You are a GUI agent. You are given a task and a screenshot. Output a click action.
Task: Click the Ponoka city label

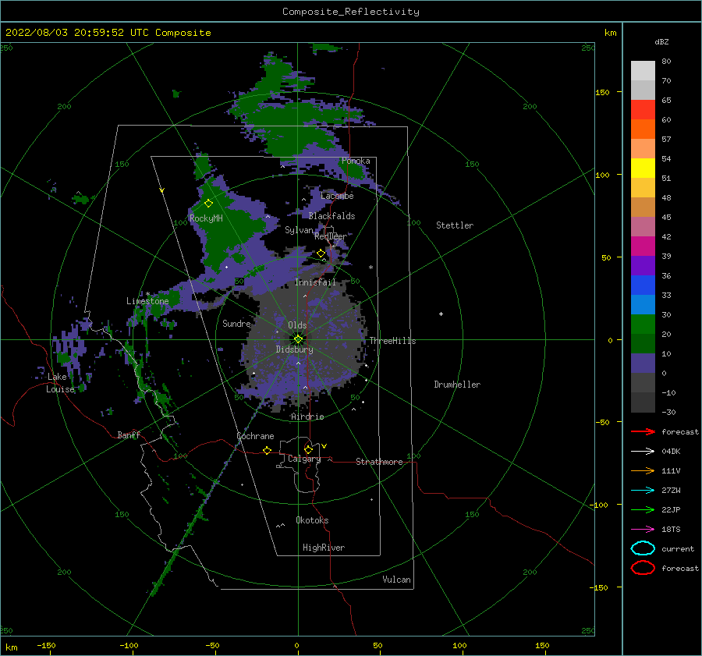[x=356, y=161]
